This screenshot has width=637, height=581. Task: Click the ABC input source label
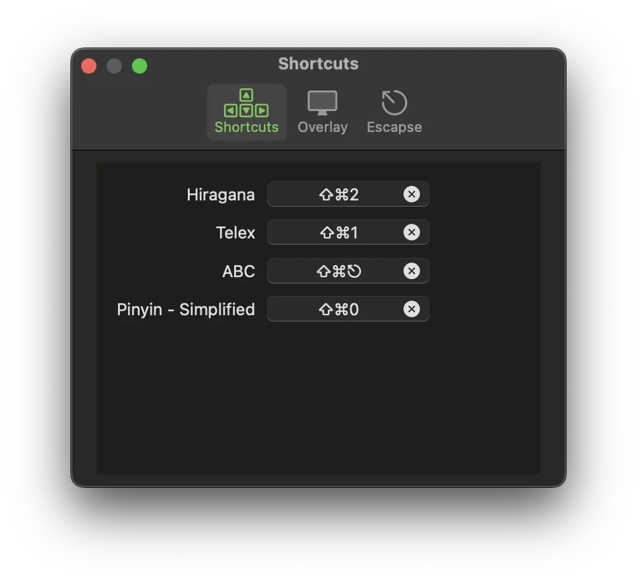click(x=239, y=271)
